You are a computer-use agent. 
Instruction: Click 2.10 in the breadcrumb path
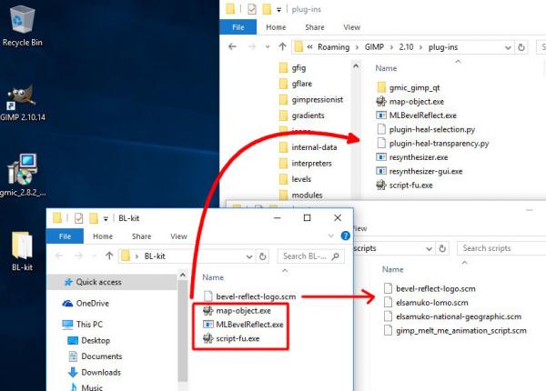406,47
